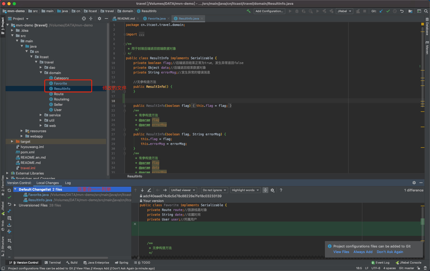
Task: Show Git history clock icon
Action: (x=395, y=11)
